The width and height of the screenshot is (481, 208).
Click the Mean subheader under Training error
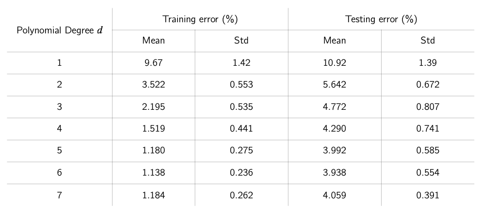coord(153,41)
